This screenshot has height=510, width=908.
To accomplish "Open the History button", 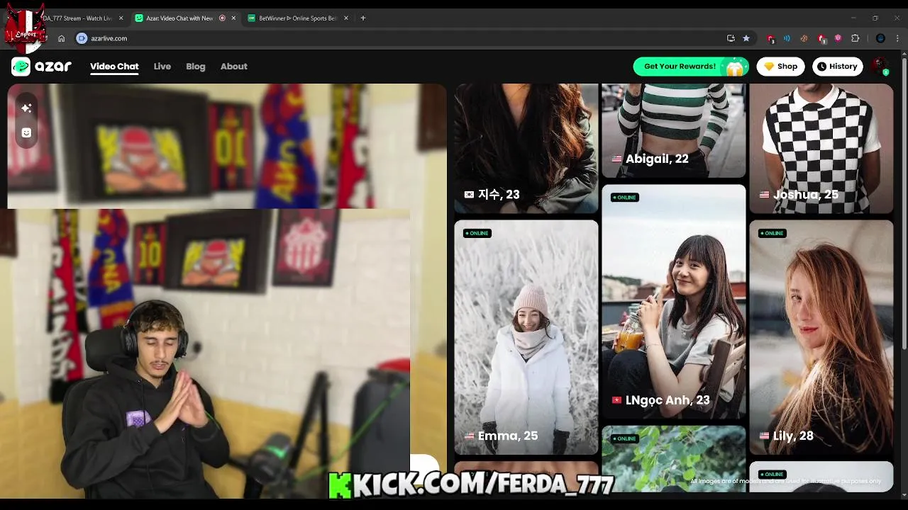I will pos(837,67).
